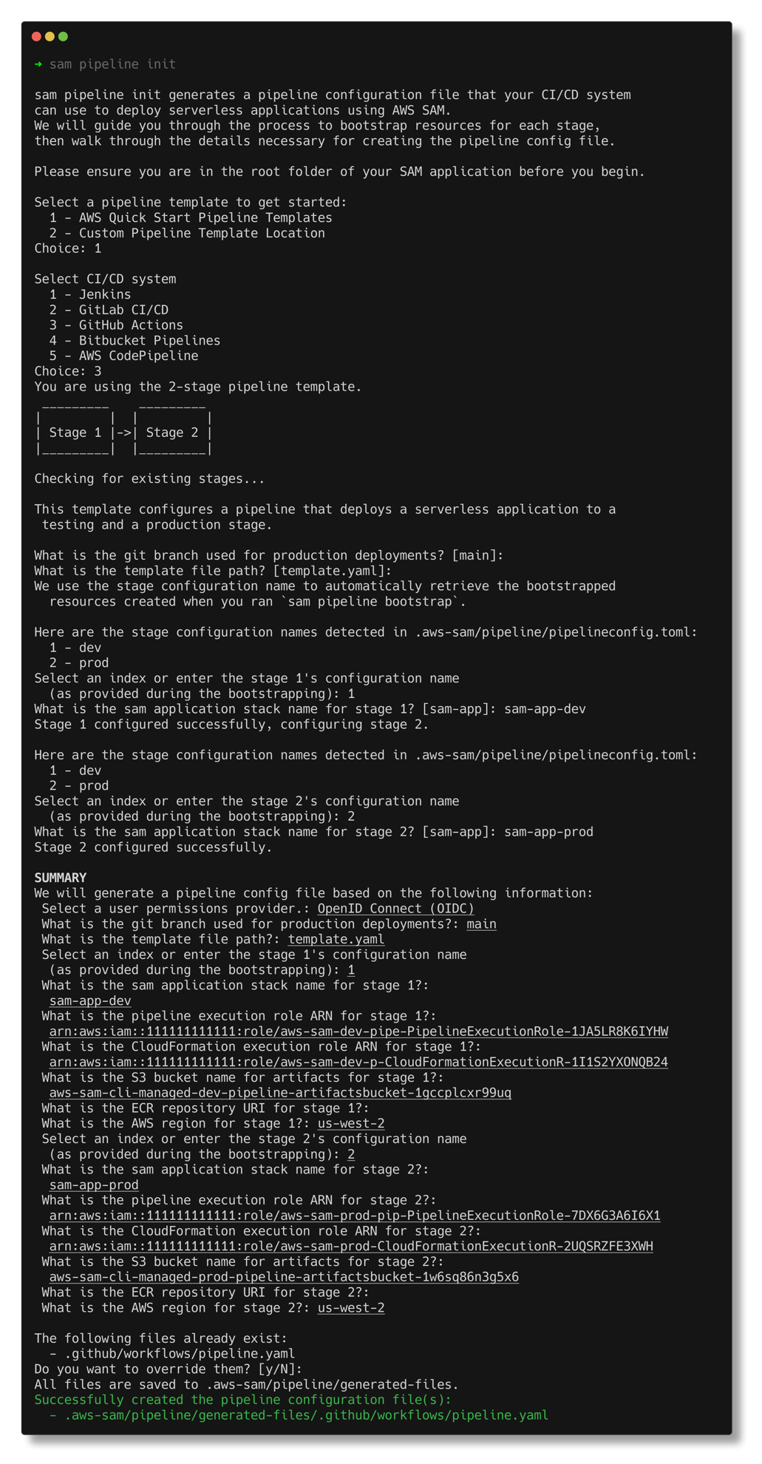
Task: Click the red close window button
Action: [36, 36]
